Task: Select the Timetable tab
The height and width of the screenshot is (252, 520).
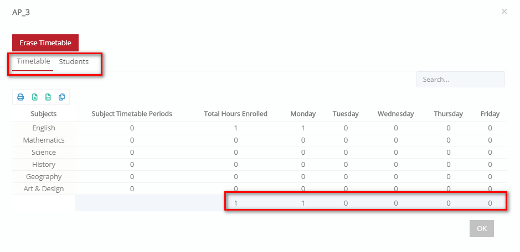Action: 33,61
